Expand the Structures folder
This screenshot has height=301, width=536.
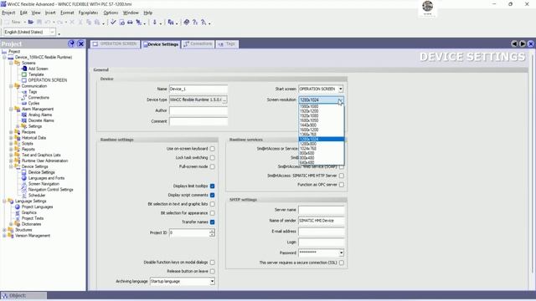[4, 230]
